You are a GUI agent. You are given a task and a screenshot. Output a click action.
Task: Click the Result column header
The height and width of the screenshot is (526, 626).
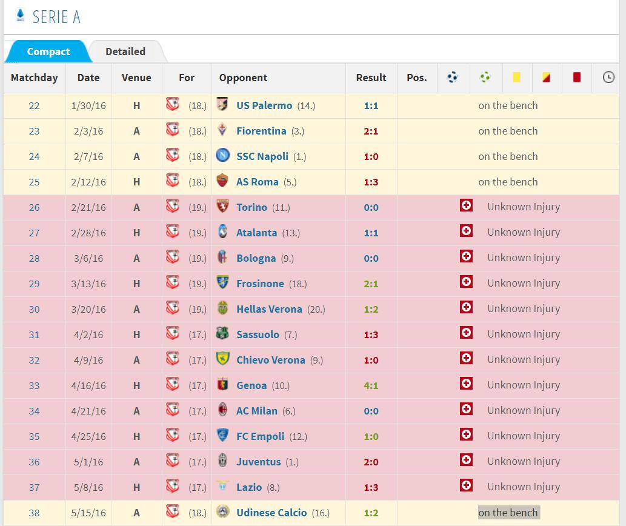(371, 78)
